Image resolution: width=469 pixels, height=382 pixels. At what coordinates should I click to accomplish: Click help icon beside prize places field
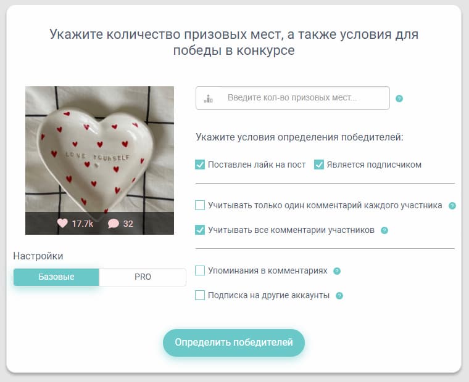click(x=399, y=98)
